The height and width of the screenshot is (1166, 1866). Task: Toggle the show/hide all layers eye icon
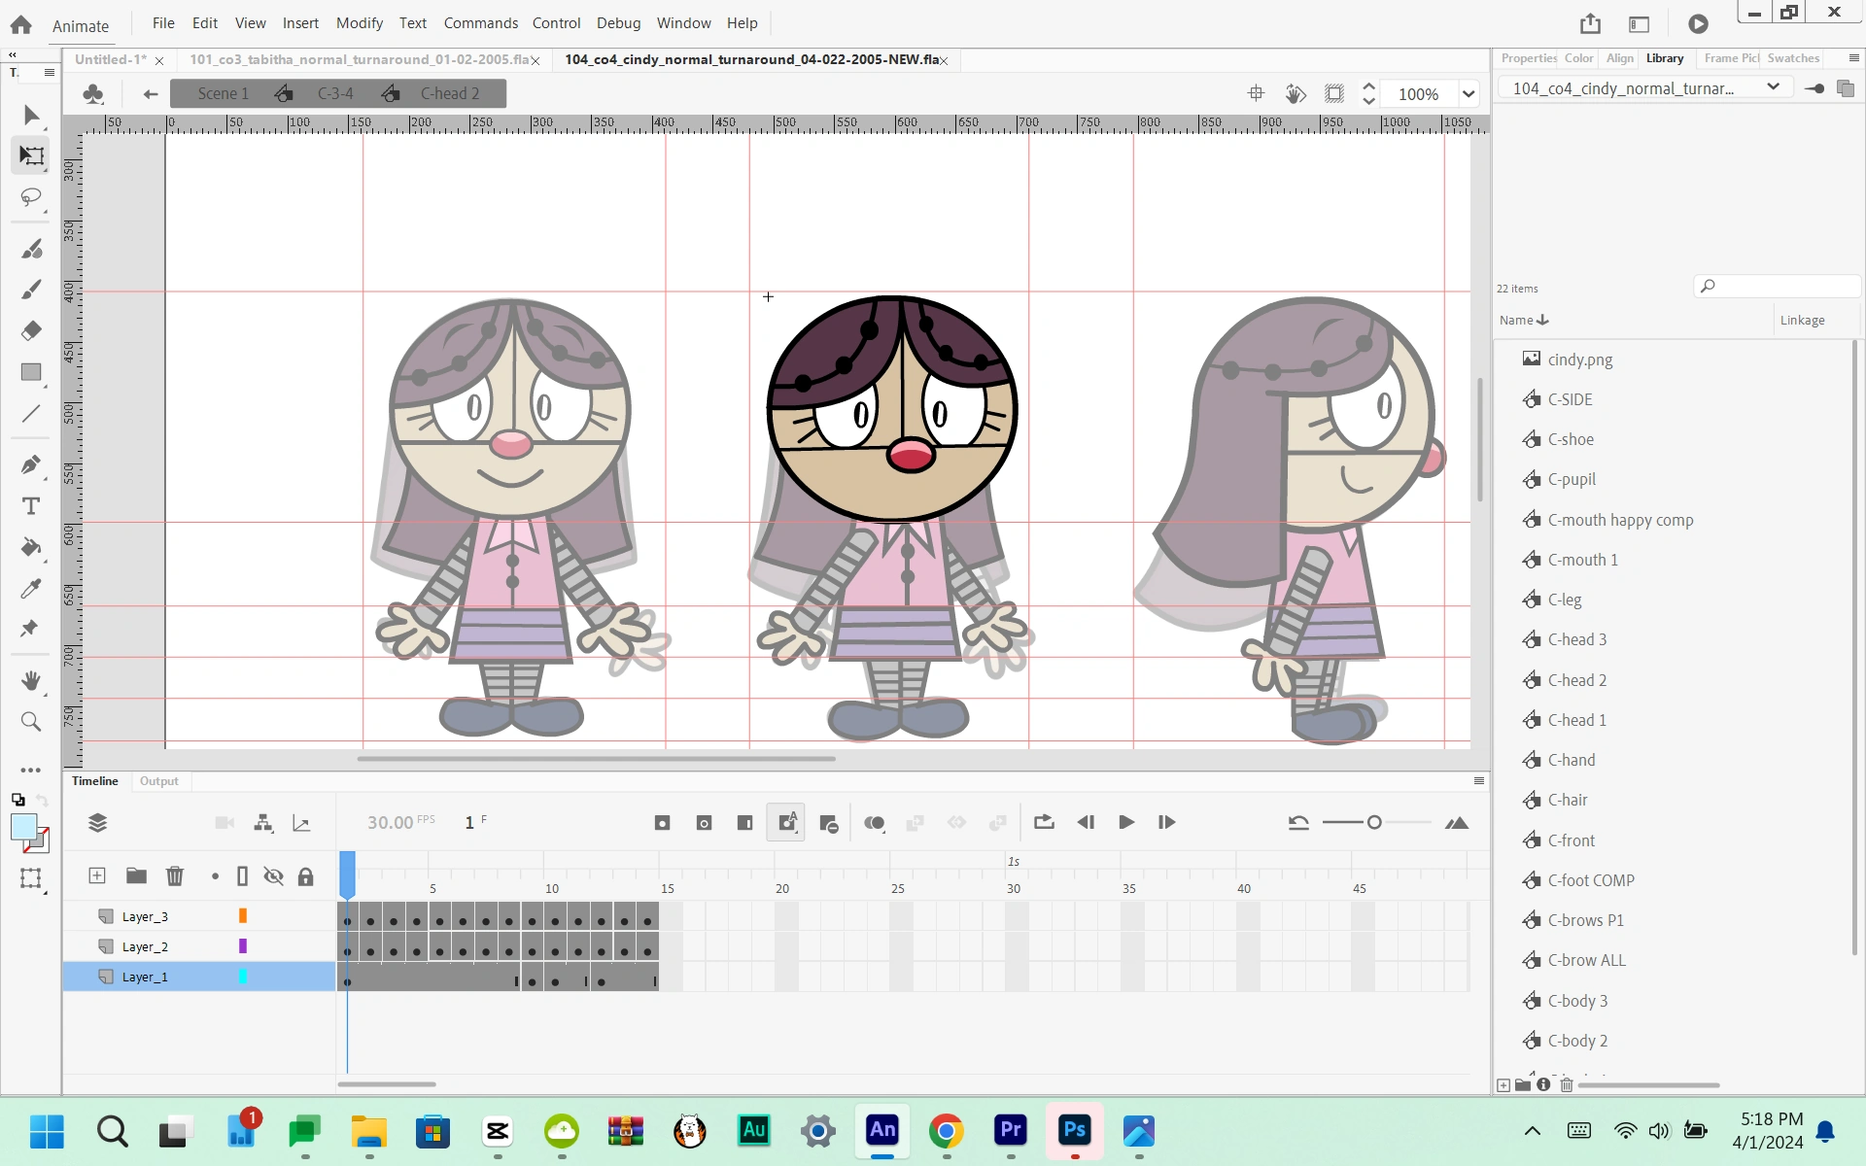click(x=273, y=876)
